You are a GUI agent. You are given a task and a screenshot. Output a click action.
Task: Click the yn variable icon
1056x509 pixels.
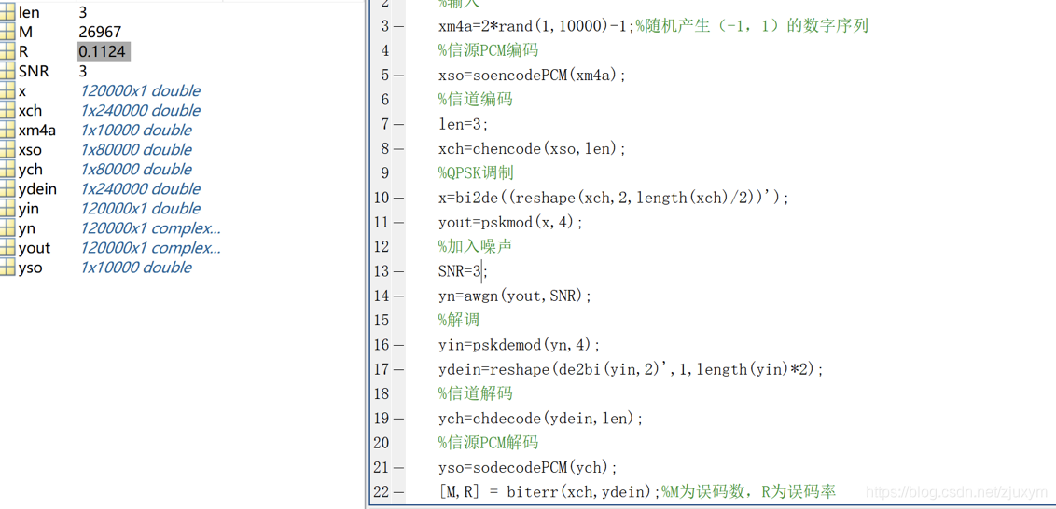tap(7, 227)
